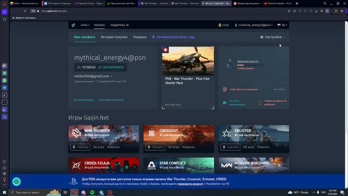Download Enlisted with Скачать button

pos(231,147)
